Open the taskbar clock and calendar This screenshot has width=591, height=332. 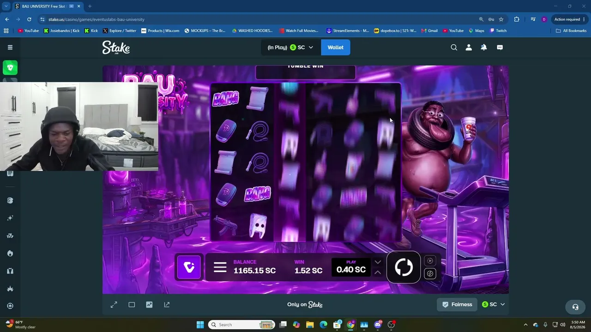(x=578, y=325)
